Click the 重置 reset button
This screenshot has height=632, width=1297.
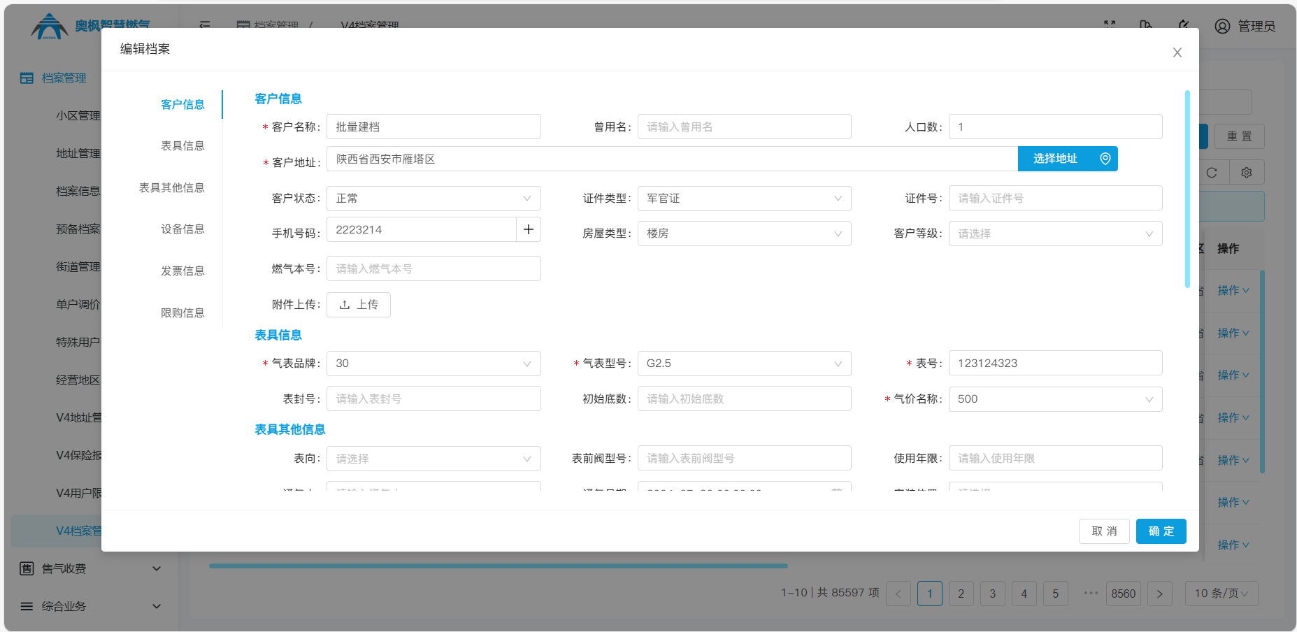tap(1239, 136)
